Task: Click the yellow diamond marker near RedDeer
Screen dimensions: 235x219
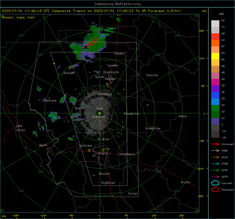Action: click(x=107, y=85)
